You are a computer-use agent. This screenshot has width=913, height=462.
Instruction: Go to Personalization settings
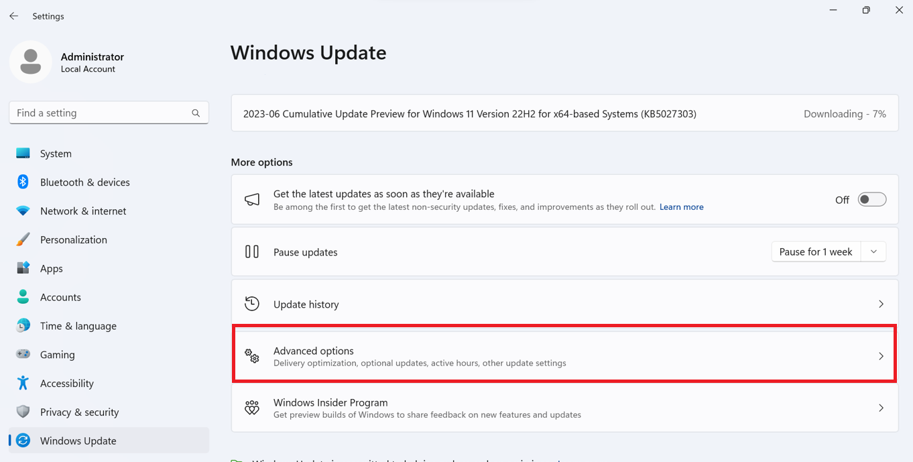(x=73, y=239)
